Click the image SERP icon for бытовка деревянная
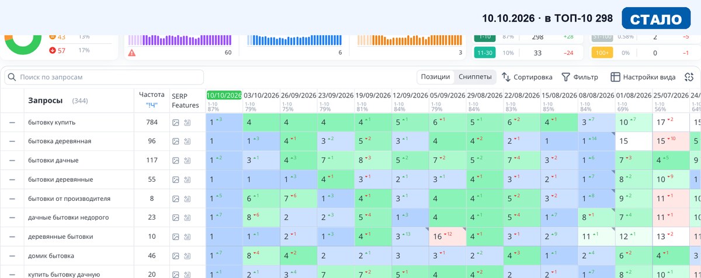The height and width of the screenshot is (278, 701). [176, 141]
